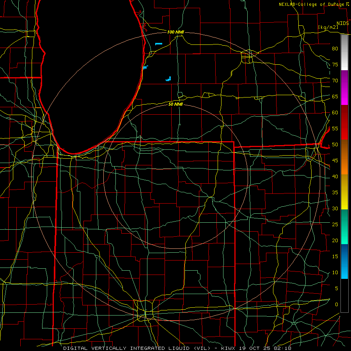This screenshot has height=351, width=351.
Task: Click the 10 value on color scale
Action: coord(335,273)
